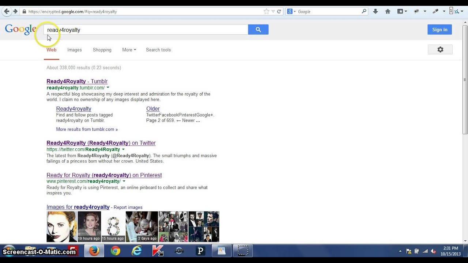Expand the arrow beside twitter.com/Ready4Royalty URL
Screen dimensions: 468x263
pos(123,149)
